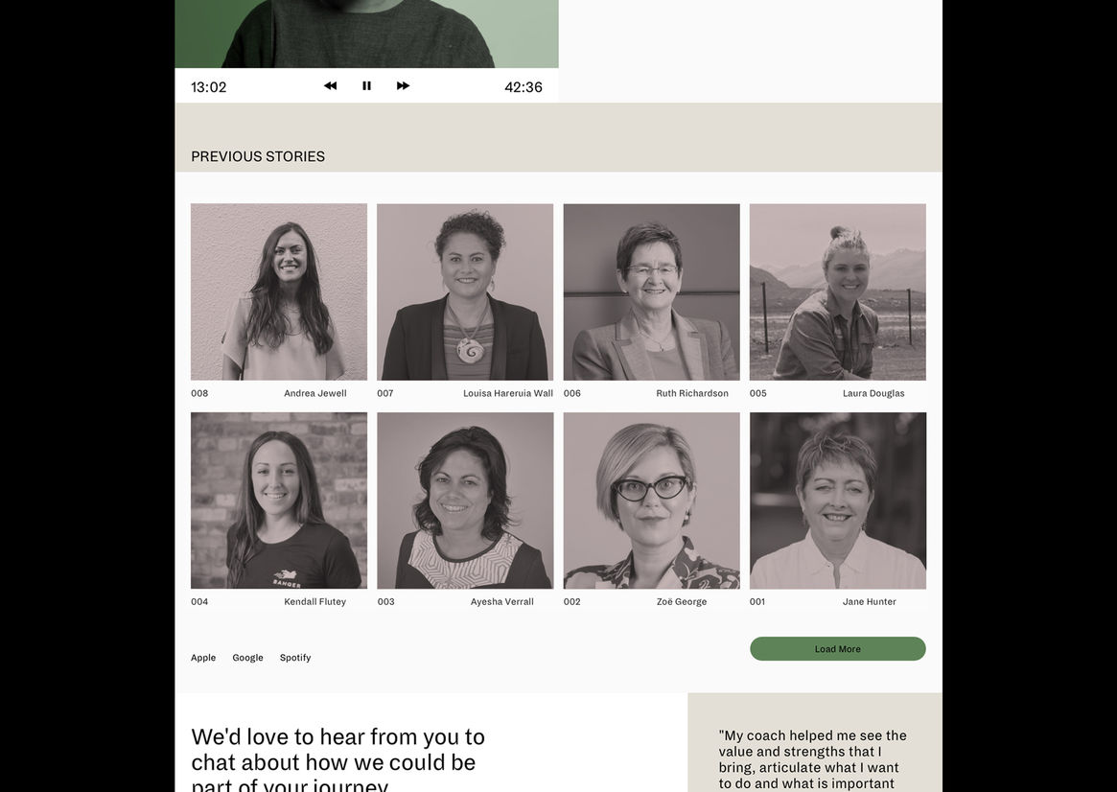Open the Apple podcast link
Viewport: 1117px width, 792px height.
click(x=203, y=658)
